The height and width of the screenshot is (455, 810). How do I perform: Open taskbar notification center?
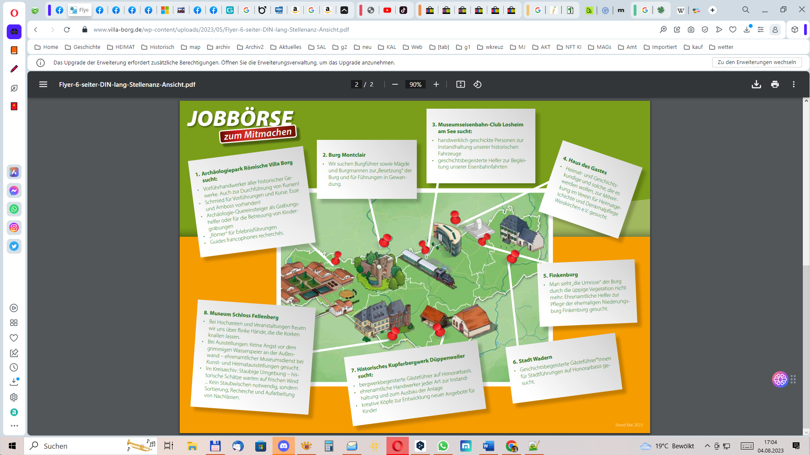coord(796,446)
